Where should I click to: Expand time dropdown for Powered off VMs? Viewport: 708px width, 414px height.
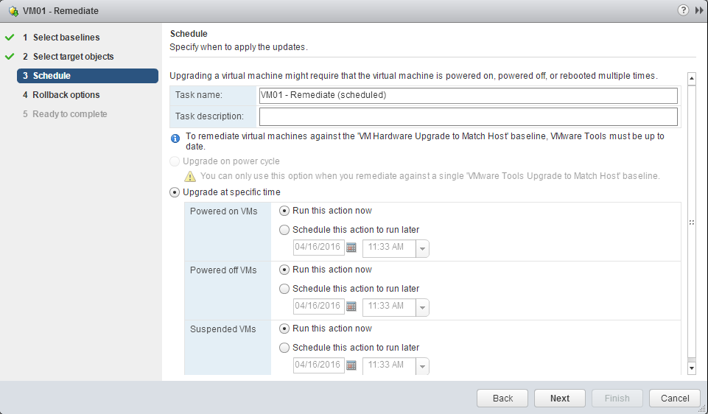pos(422,307)
